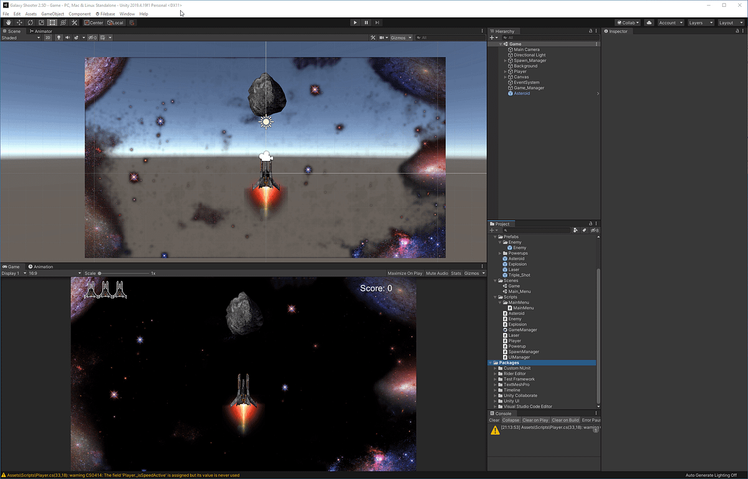Click Clear on Play in the Console
The image size is (748, 479).
[535, 420]
